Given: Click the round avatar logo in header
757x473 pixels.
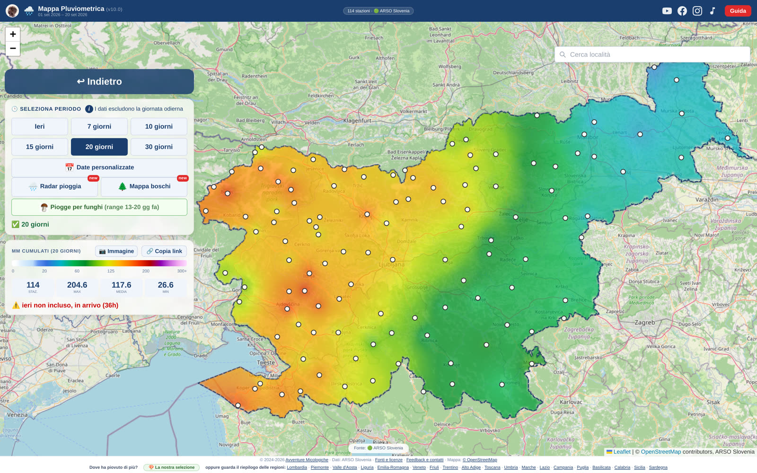Looking at the screenshot, I should tap(12, 11).
